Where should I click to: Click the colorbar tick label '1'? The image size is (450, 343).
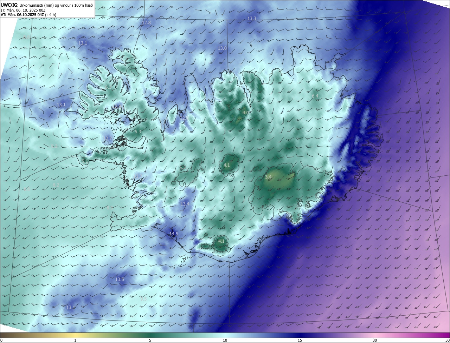[76, 340]
